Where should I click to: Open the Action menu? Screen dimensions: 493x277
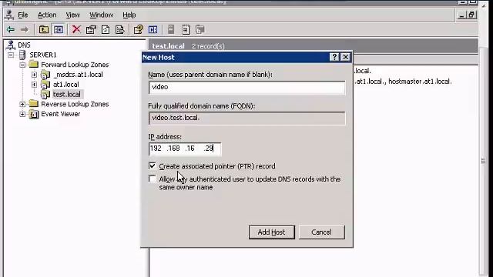point(47,15)
